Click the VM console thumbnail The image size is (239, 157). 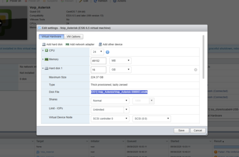(14, 23)
